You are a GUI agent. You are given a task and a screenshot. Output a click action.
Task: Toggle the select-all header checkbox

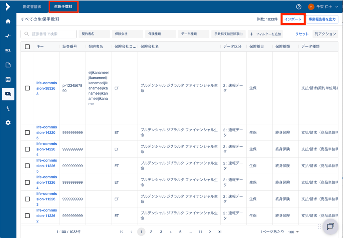(x=27, y=47)
